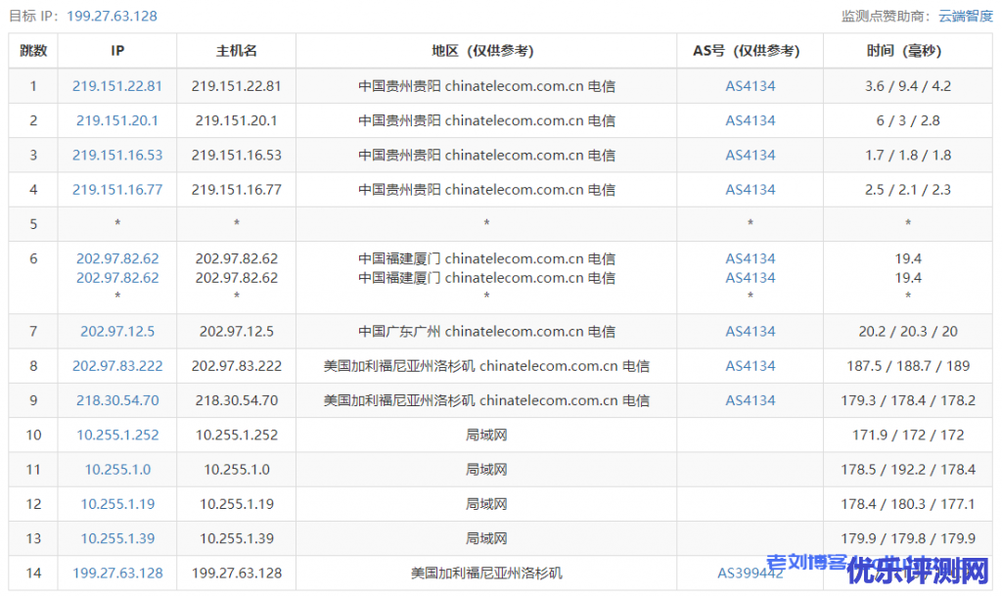The height and width of the screenshot is (597, 1002).
Task: Open IP link 219.151.22.81 in hop 1
Action: (117, 86)
